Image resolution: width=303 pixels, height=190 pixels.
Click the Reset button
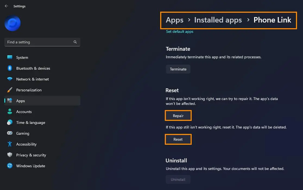[178, 139]
